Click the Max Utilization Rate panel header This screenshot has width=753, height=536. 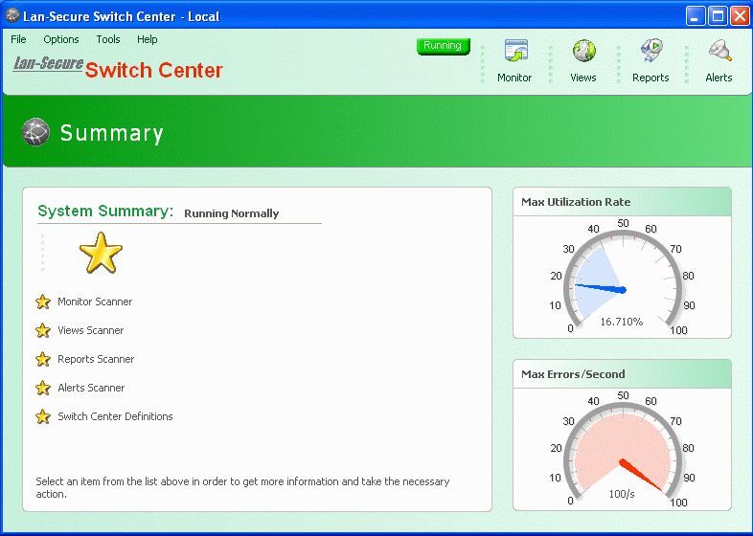pyautogui.click(x=622, y=202)
